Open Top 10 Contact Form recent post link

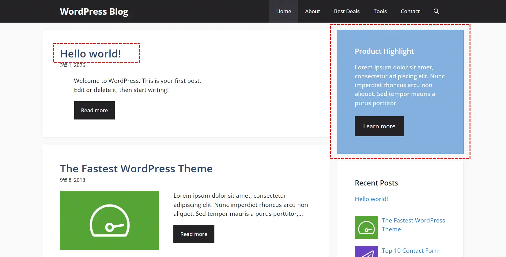coord(410,251)
